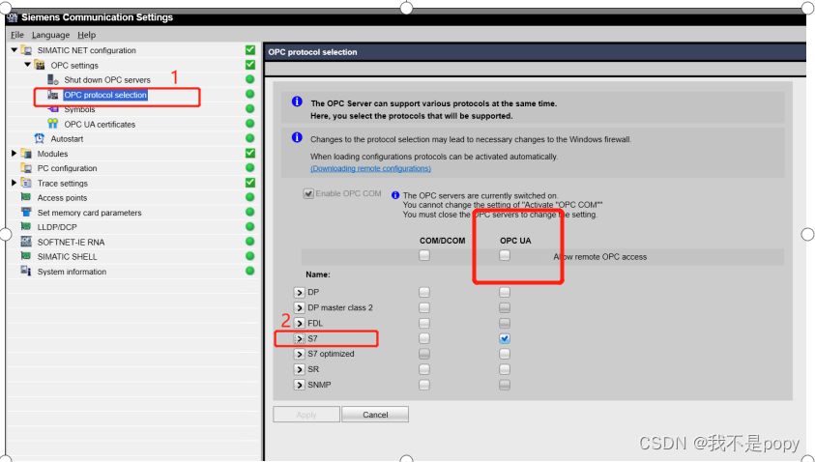The width and height of the screenshot is (815, 462).
Task: Click the SIMATIC SHELL icon
Action: [26, 256]
